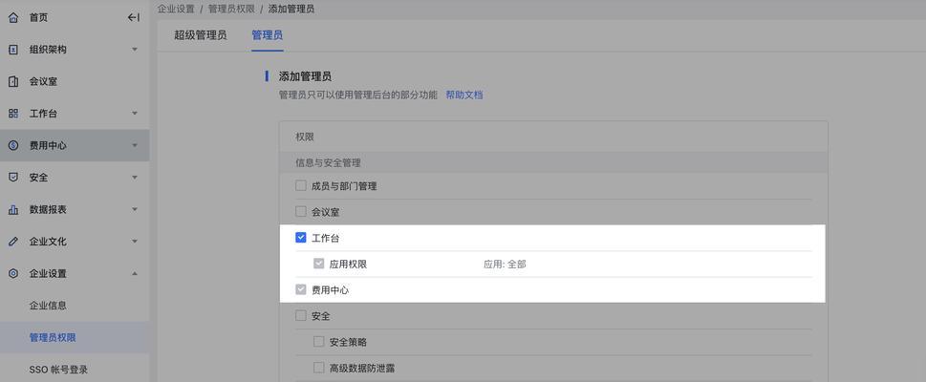Uncheck the 工作台 checkbox
926x382 pixels.
[x=301, y=238]
